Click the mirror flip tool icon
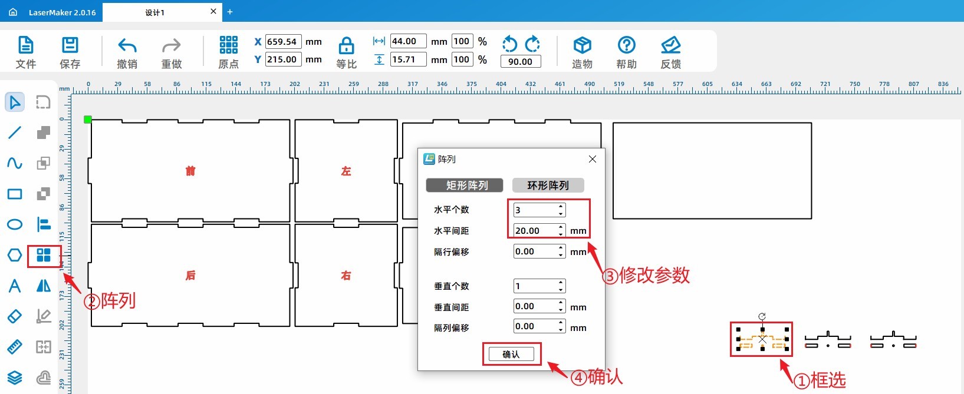Viewport: 964px width, 394px height. [x=44, y=286]
